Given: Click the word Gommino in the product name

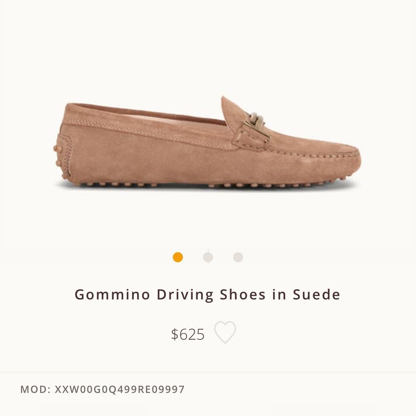Looking at the screenshot, I should (112, 295).
